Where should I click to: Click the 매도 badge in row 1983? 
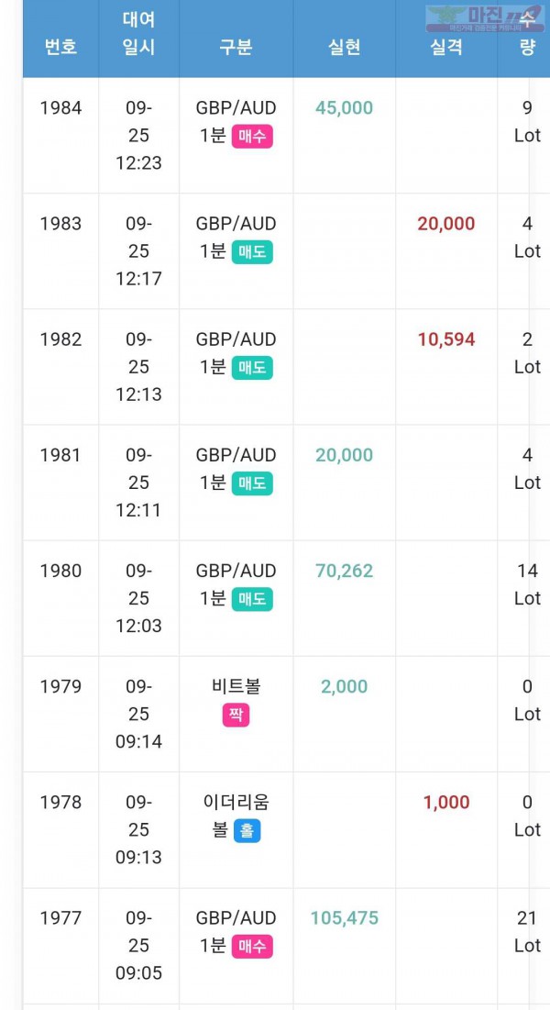[x=251, y=251]
